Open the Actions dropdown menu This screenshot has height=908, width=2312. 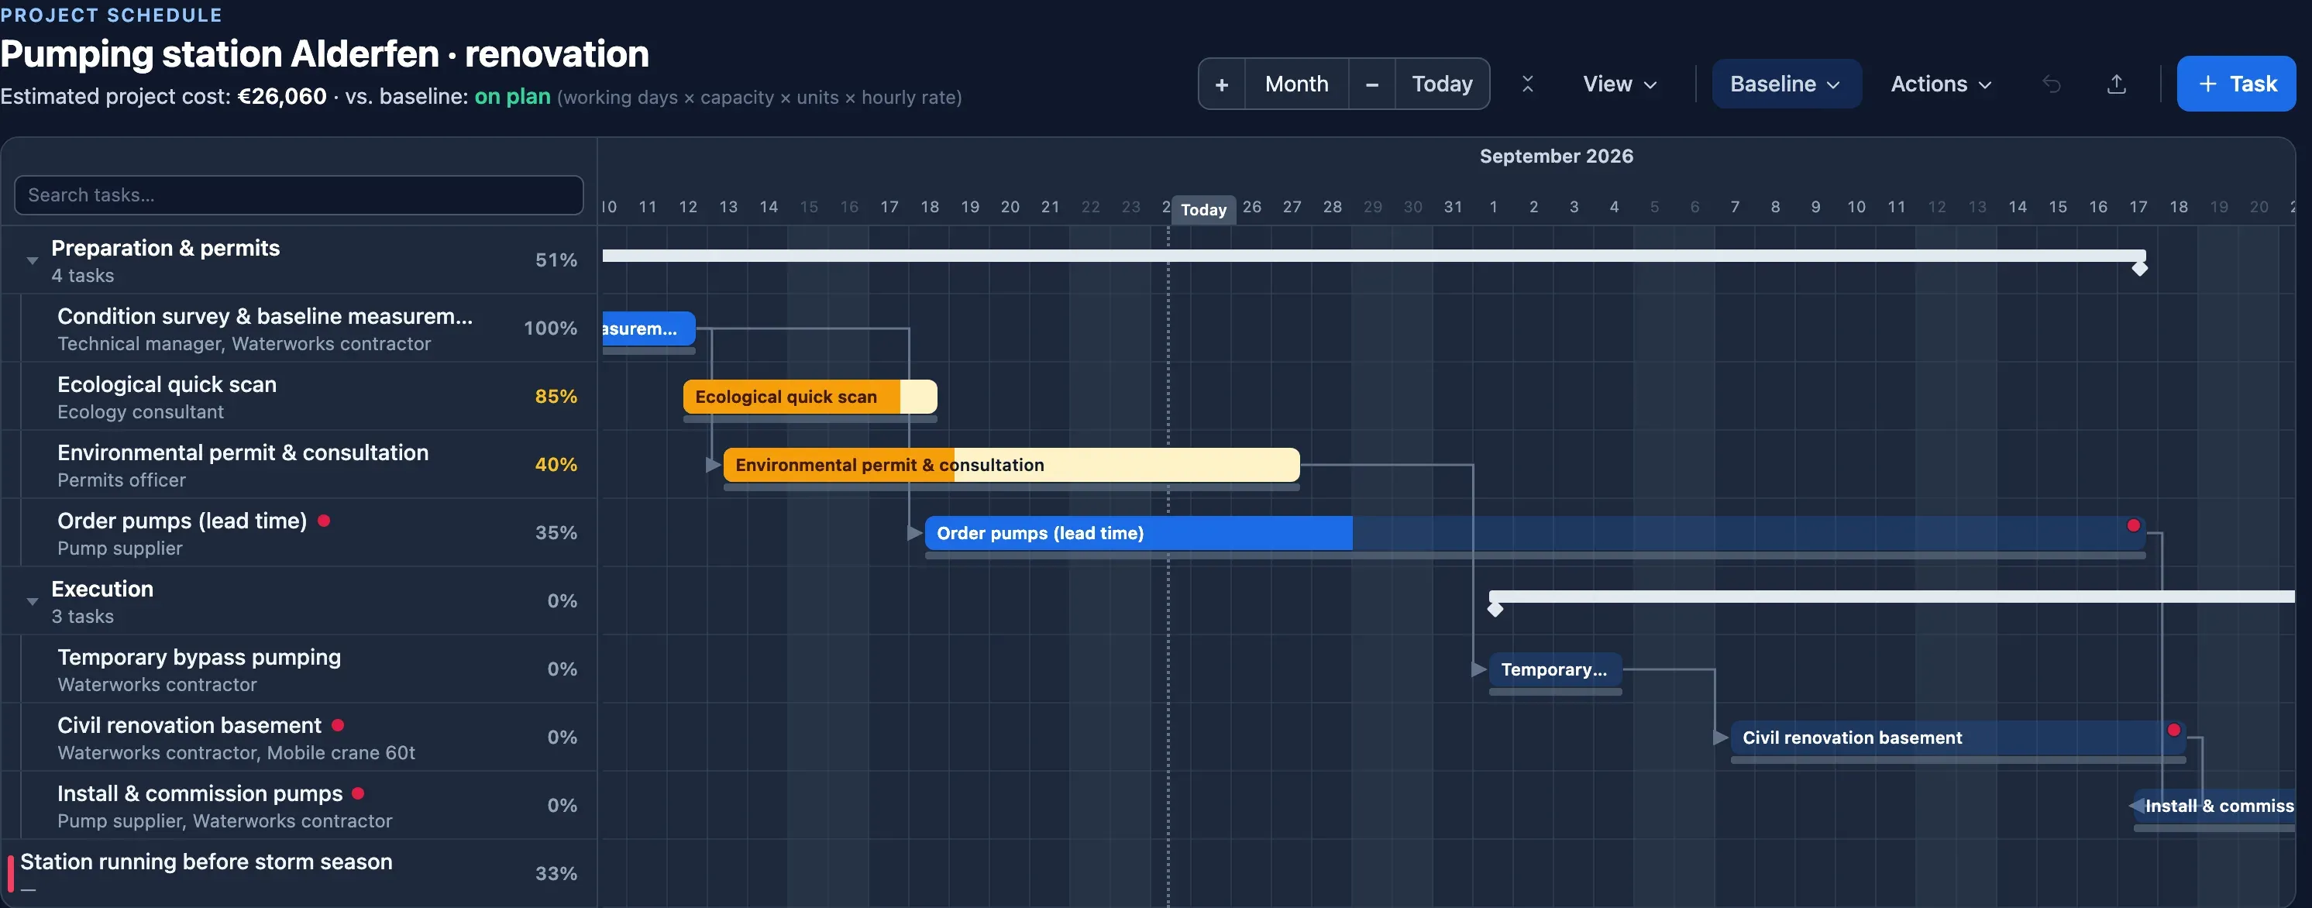1942,84
